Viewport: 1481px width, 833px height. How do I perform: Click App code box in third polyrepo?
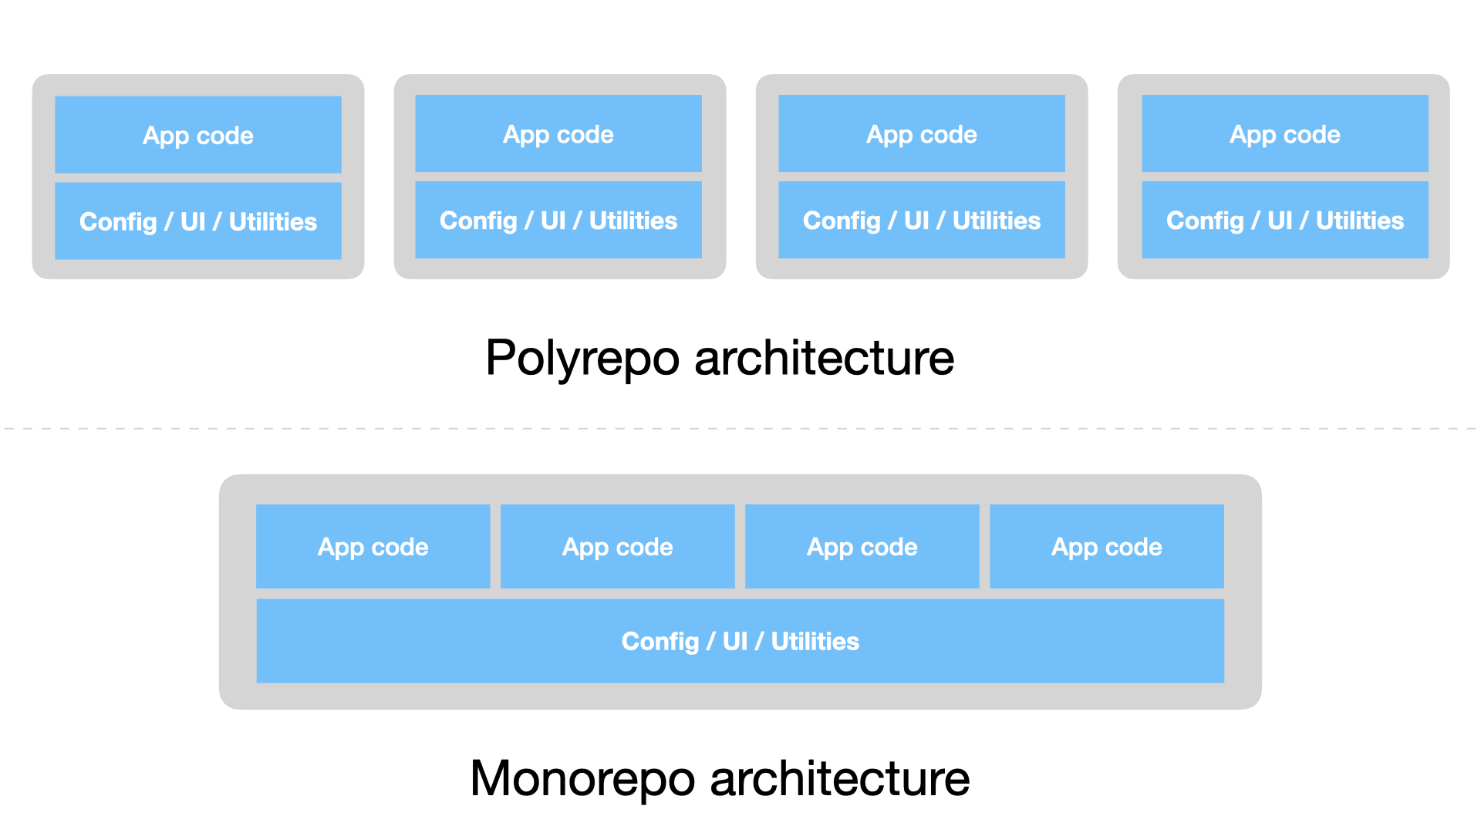[x=922, y=134]
